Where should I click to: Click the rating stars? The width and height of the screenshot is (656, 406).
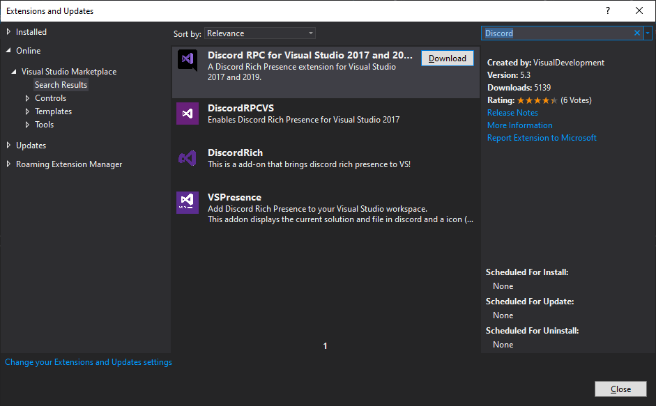[x=537, y=100]
